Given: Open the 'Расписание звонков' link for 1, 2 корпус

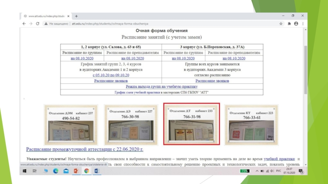Looking at the screenshot, I should pos(111,81).
